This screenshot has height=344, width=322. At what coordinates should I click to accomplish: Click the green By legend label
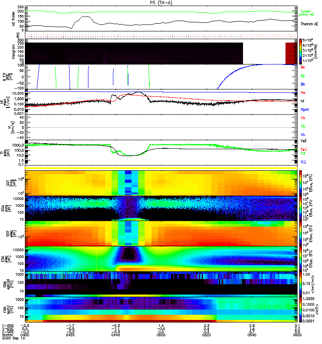coord(303,76)
